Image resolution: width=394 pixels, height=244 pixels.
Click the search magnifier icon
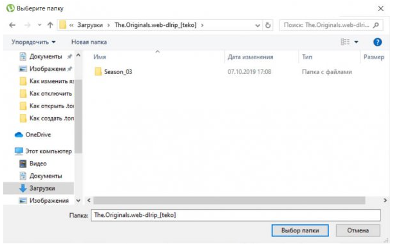click(x=376, y=25)
